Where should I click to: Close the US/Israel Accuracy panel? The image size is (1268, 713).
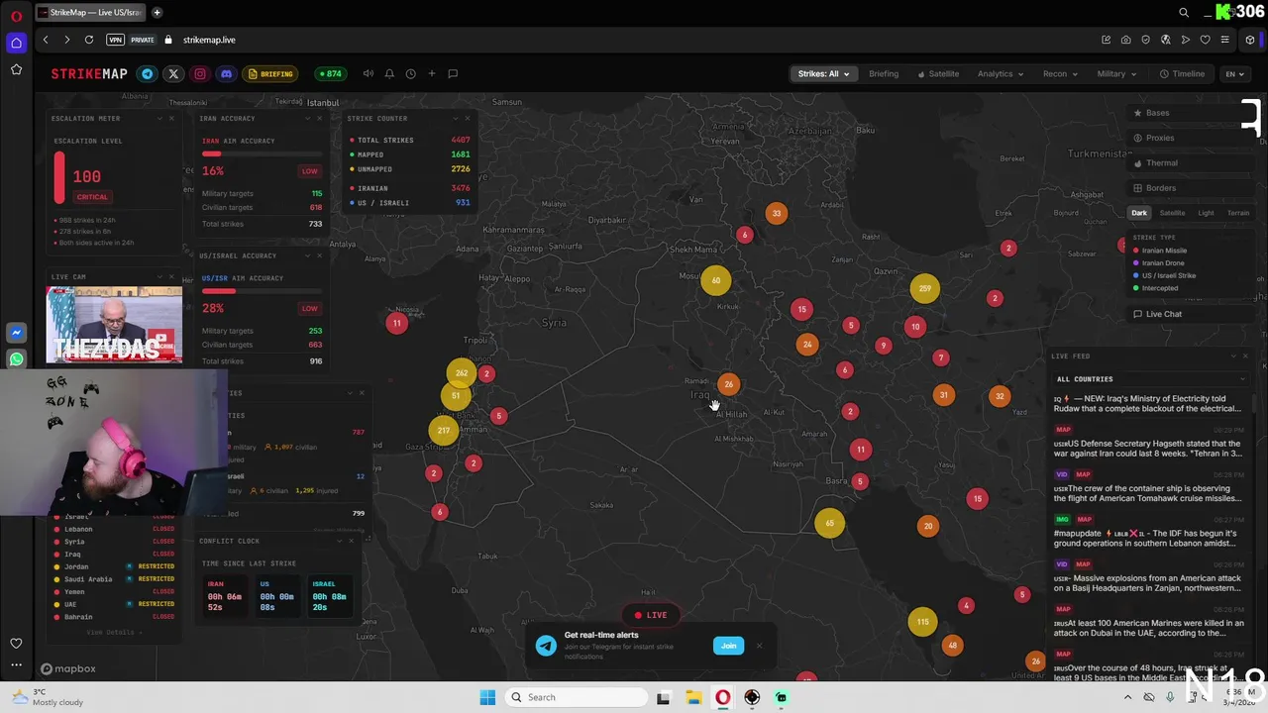click(x=319, y=255)
